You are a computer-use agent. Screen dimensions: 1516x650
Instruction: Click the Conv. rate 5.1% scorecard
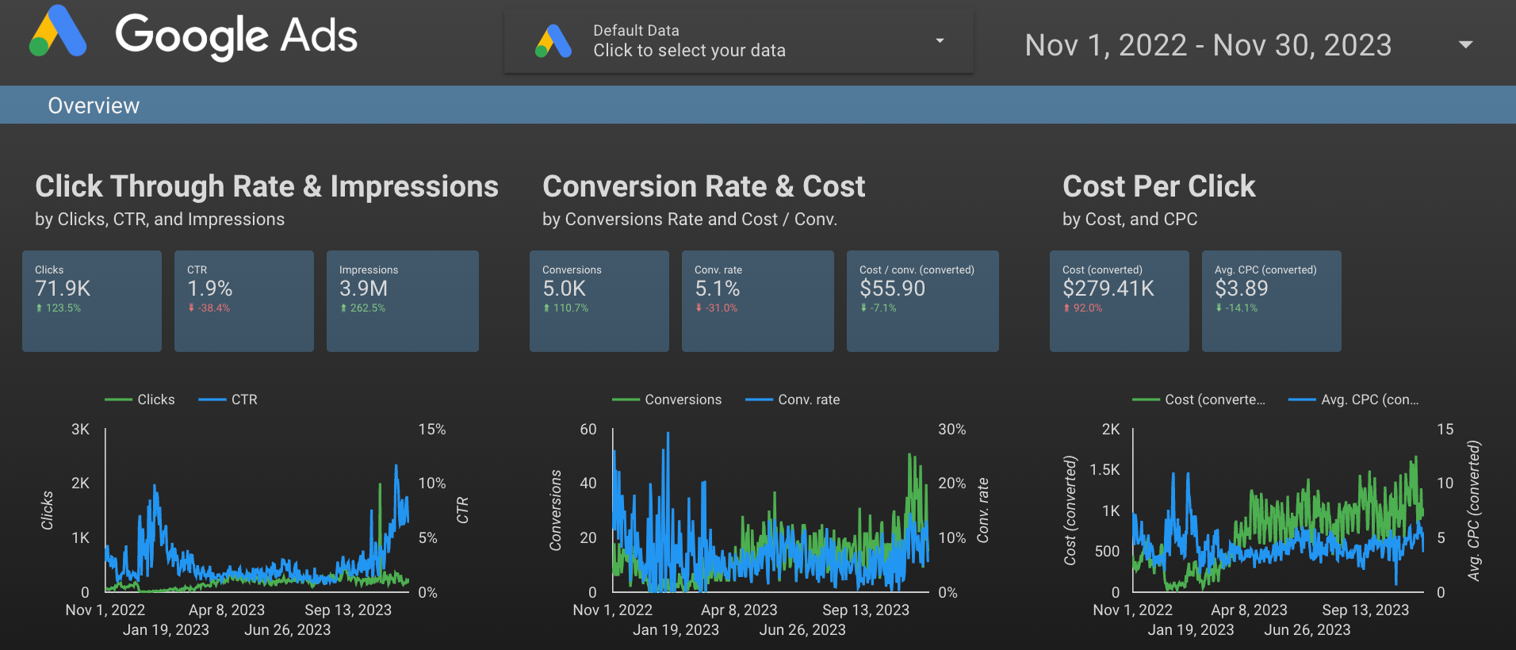coord(757,300)
